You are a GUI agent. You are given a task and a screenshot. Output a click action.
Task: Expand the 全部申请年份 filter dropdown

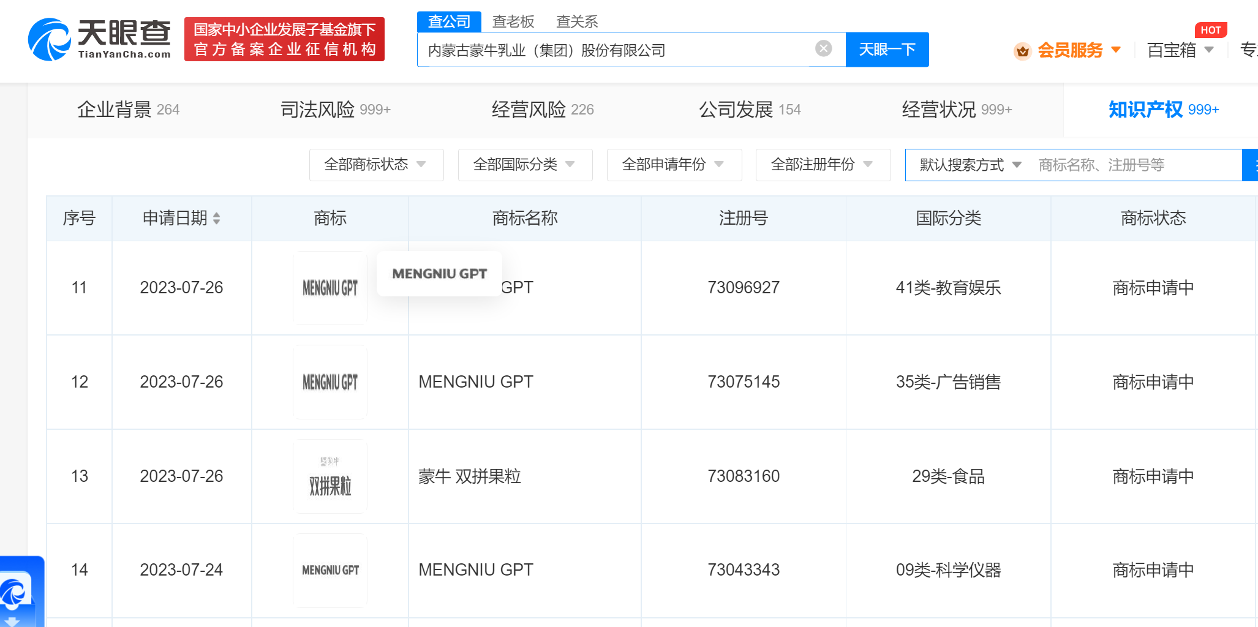(x=674, y=165)
